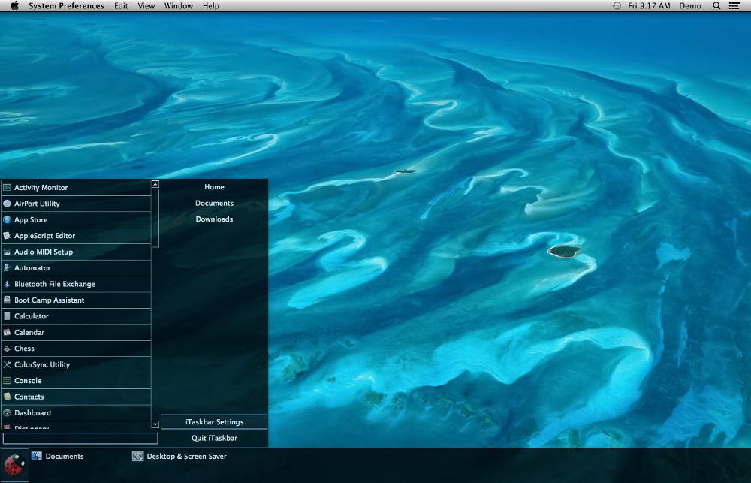This screenshot has height=483, width=751.
Task: Quit iTaskbar using the quit entry
Action: pos(213,437)
